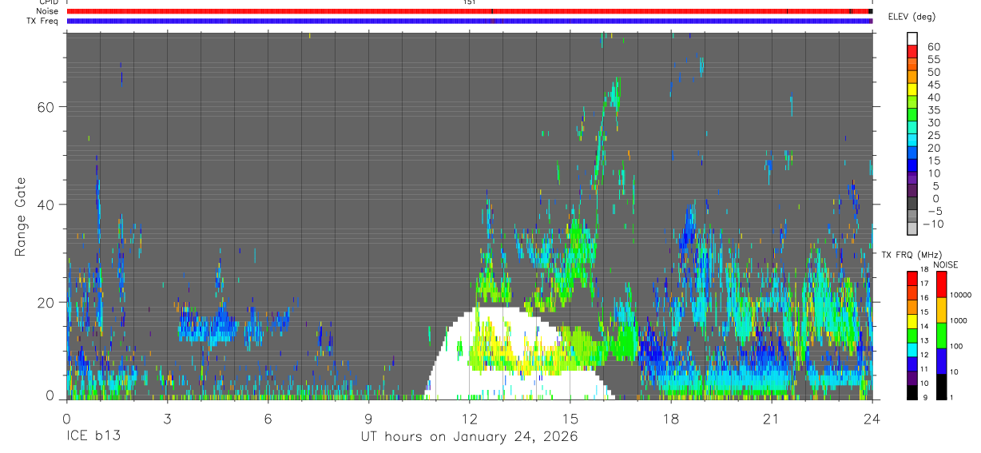Screen dimensions: 981x453
Task: Click the '1000' label on NOISE bar
Action: [959, 320]
